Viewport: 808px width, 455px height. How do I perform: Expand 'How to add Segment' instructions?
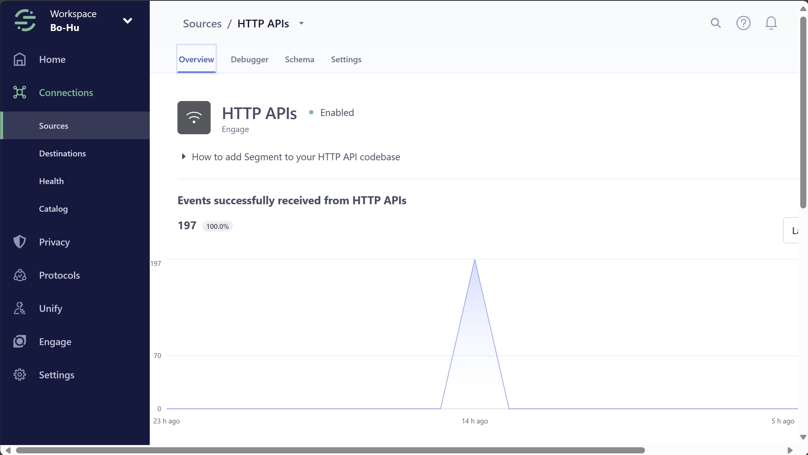(x=184, y=156)
